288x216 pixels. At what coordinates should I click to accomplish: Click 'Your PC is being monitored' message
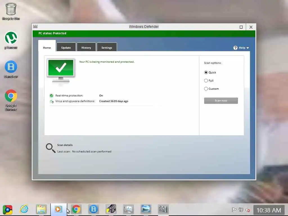[107, 62]
